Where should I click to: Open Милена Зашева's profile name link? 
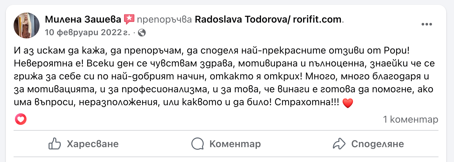point(83,20)
